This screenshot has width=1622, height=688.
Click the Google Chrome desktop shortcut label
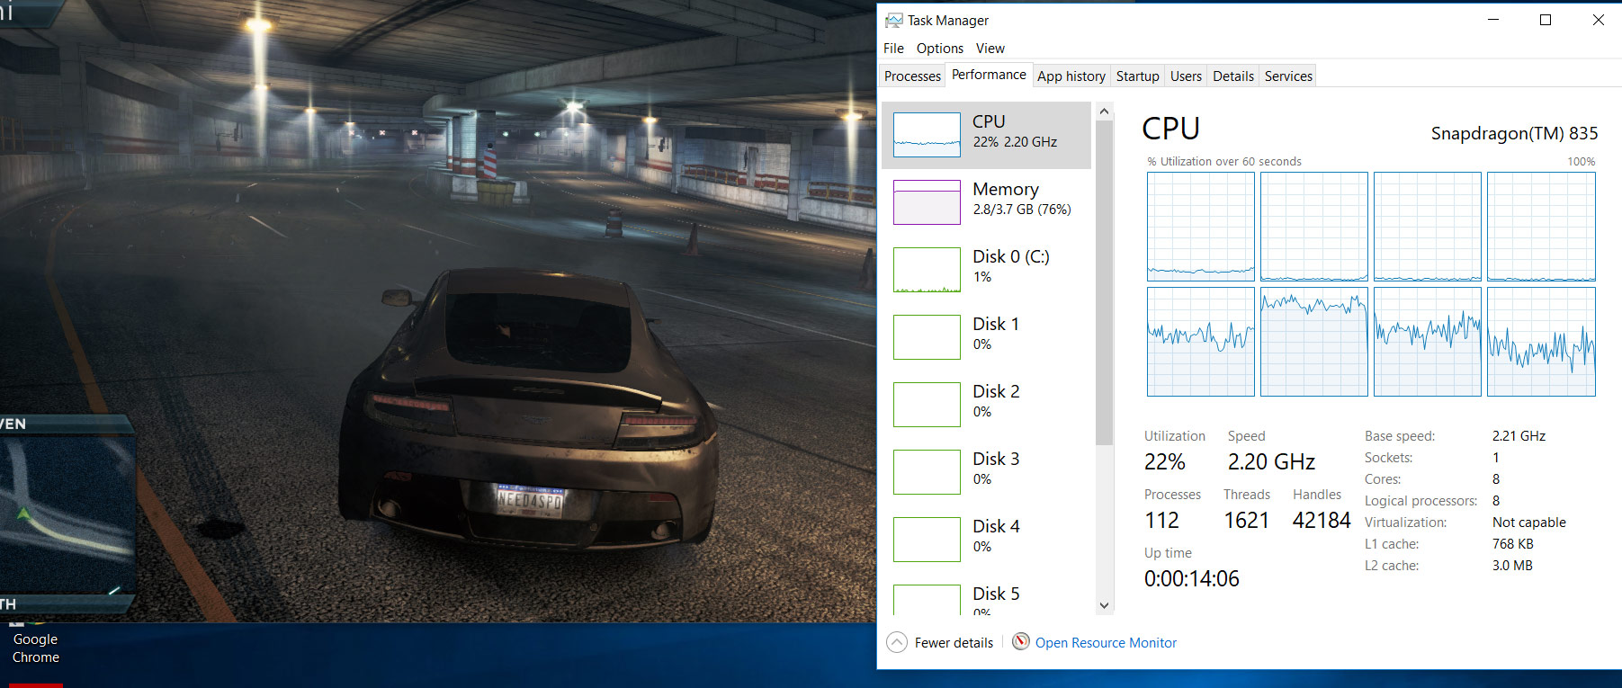click(36, 648)
